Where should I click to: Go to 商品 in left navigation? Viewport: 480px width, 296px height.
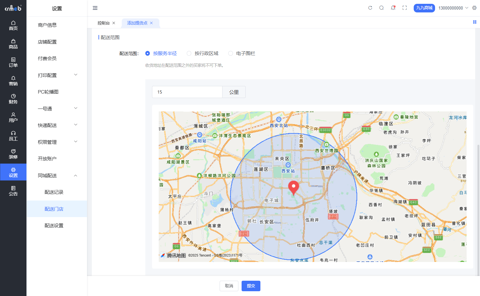point(13,44)
